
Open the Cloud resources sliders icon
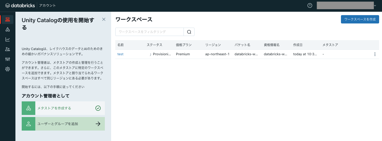pos(8,59)
